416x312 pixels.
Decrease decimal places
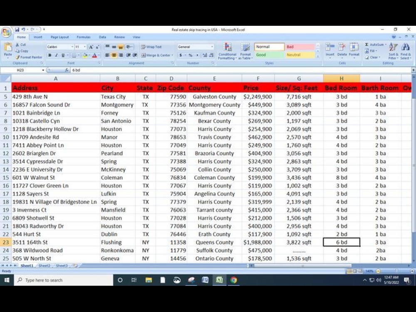[x=211, y=55]
